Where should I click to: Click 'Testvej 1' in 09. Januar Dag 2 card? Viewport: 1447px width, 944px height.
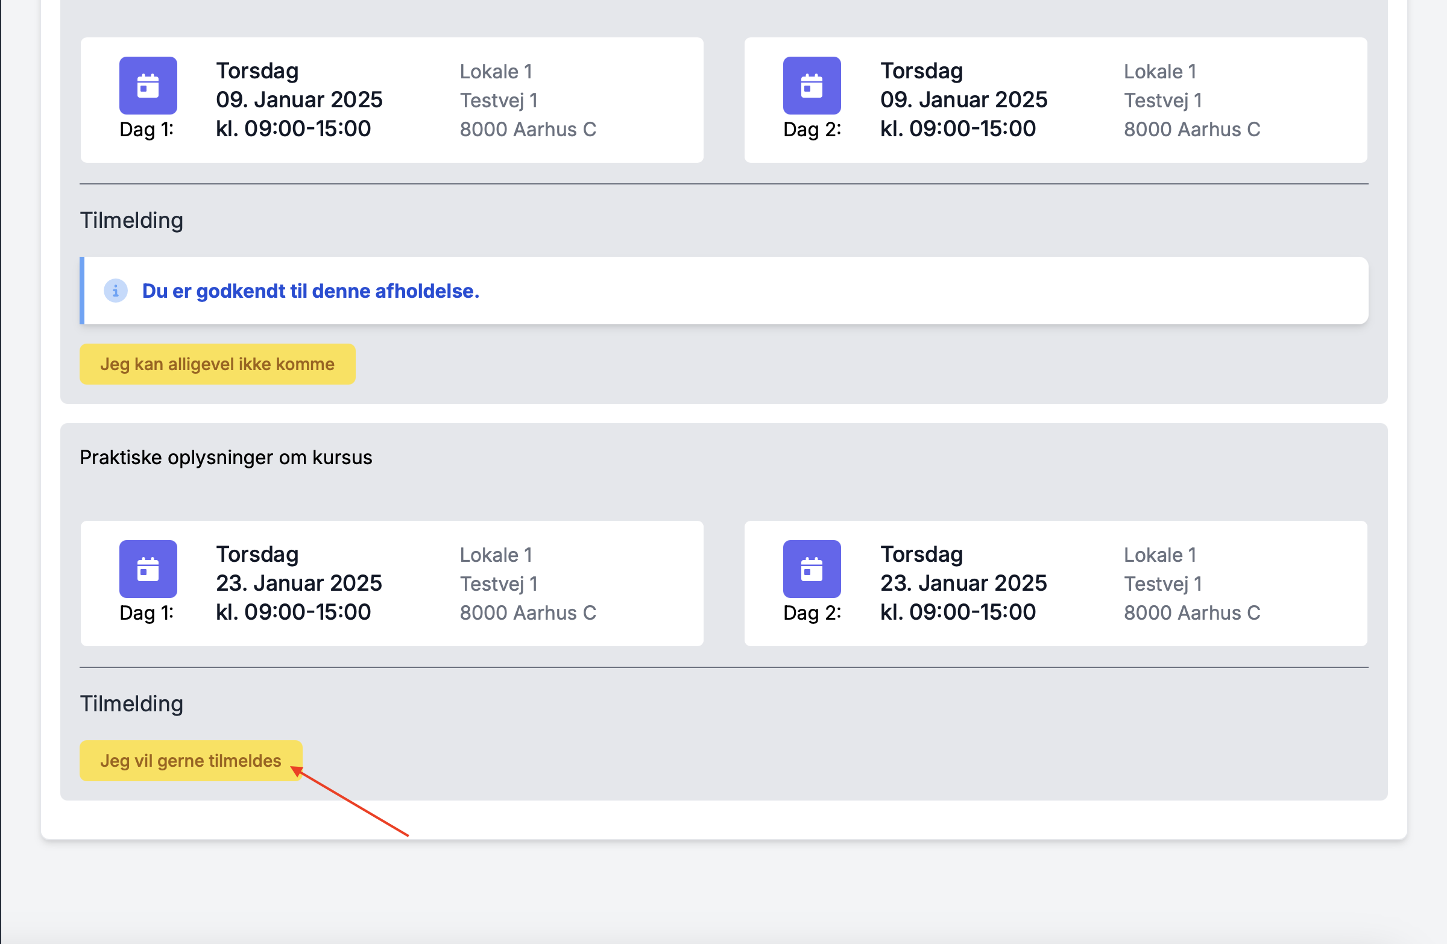(1162, 100)
